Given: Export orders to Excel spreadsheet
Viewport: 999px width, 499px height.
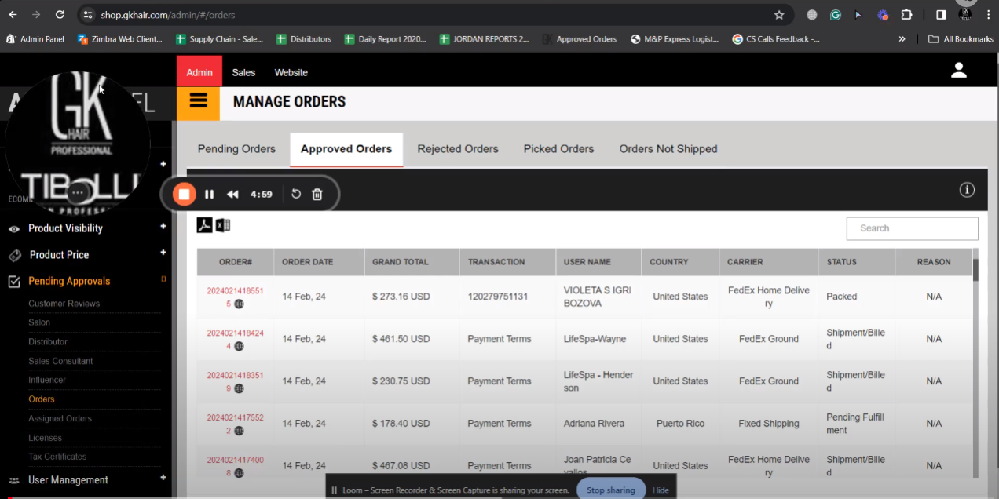Looking at the screenshot, I should coord(223,226).
